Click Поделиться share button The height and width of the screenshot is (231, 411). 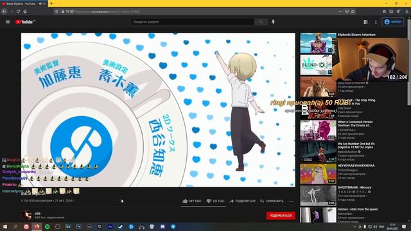pos(243,201)
